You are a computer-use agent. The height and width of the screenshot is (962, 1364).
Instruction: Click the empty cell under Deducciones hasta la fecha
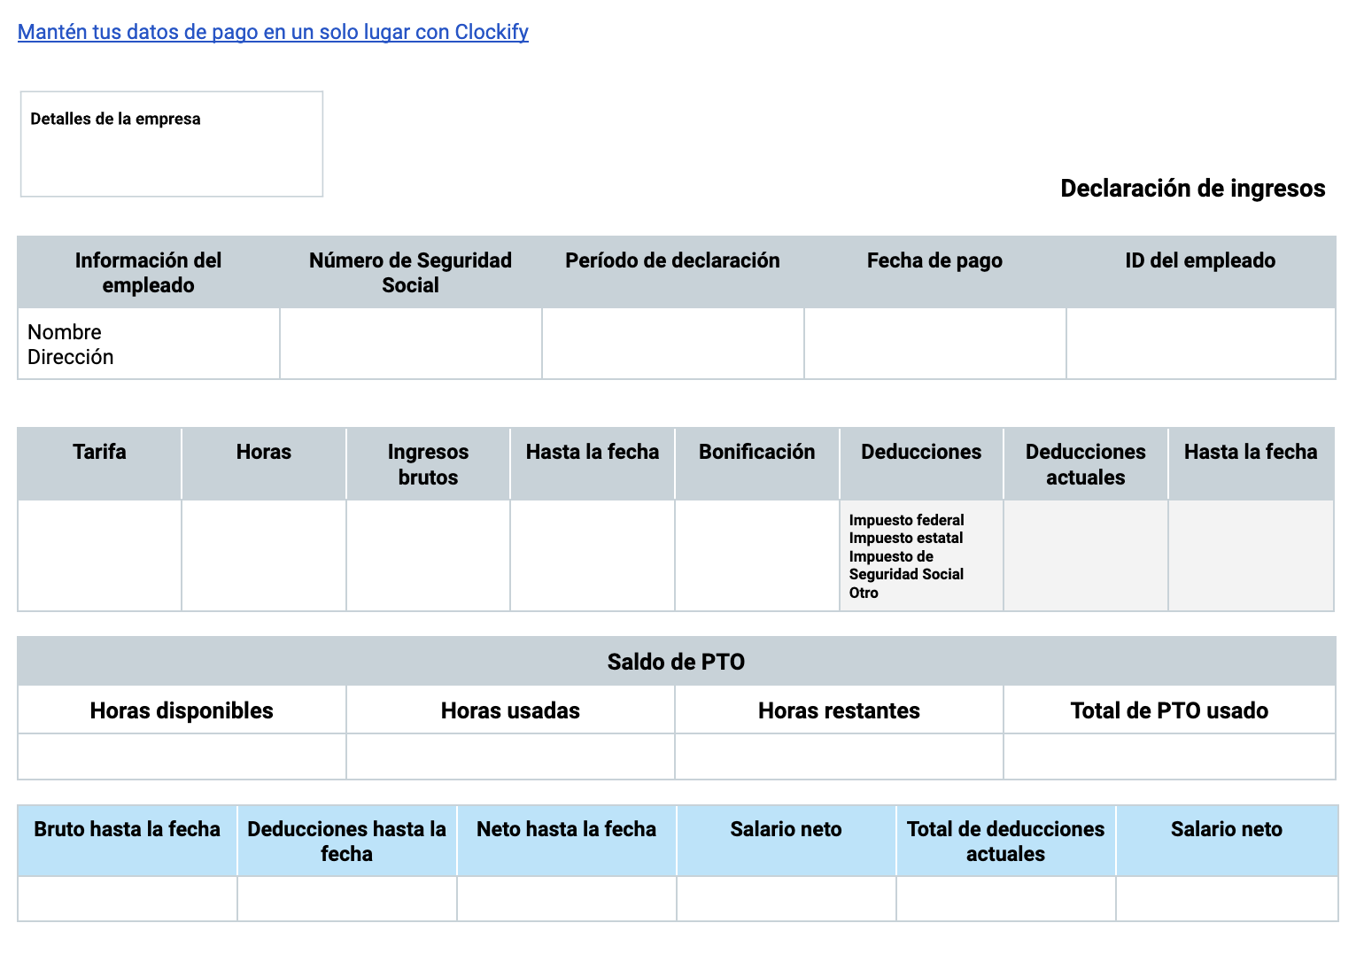pos(347,898)
